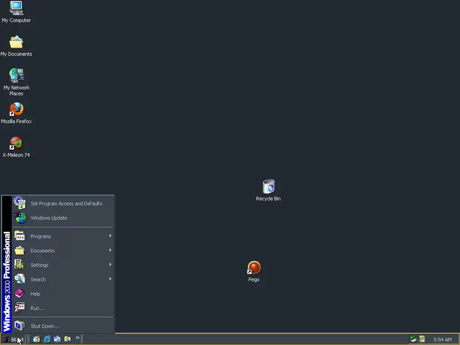Select the Recycle Bin on desktop
This screenshot has width=460, height=345.
tap(268, 190)
